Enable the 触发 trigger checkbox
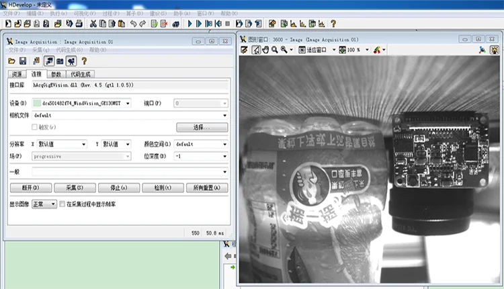 34,127
